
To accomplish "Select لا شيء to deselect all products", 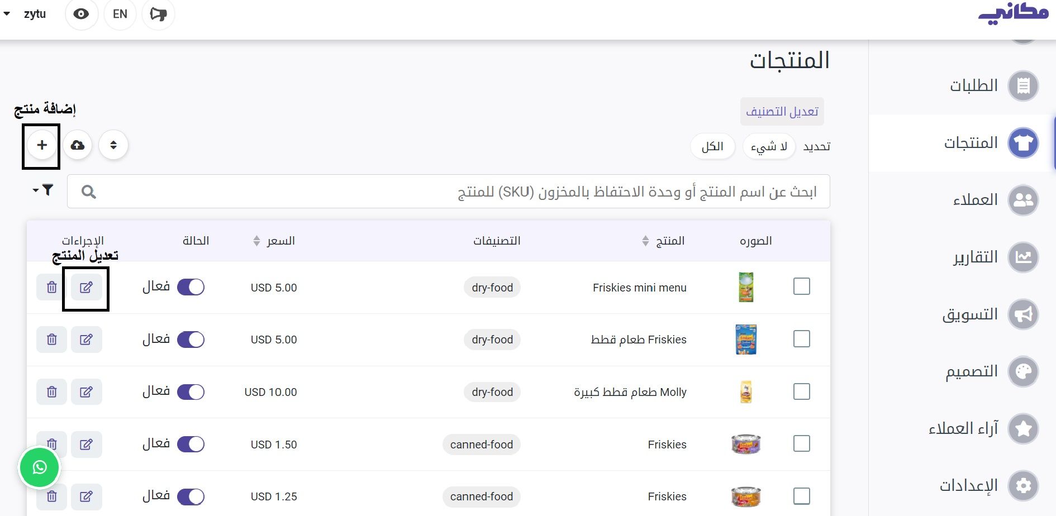I will coord(769,146).
